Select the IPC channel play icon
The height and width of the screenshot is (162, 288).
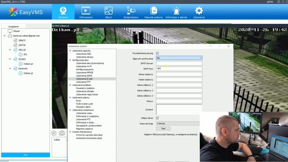tap(20, 54)
